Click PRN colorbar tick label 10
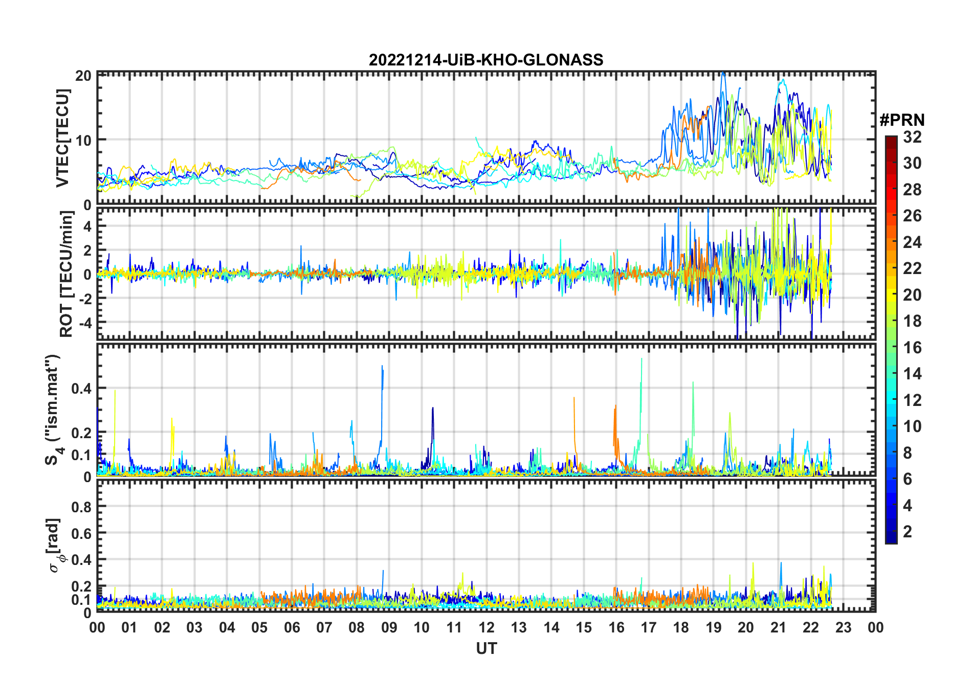973x680 pixels. point(912,426)
